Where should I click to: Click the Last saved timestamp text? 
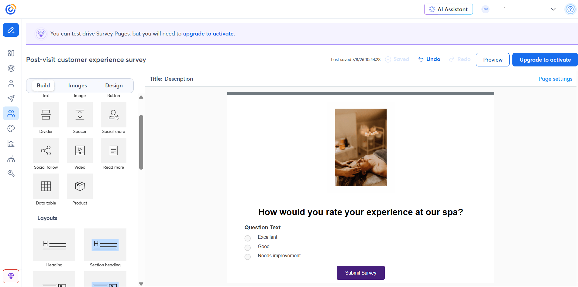(x=356, y=59)
